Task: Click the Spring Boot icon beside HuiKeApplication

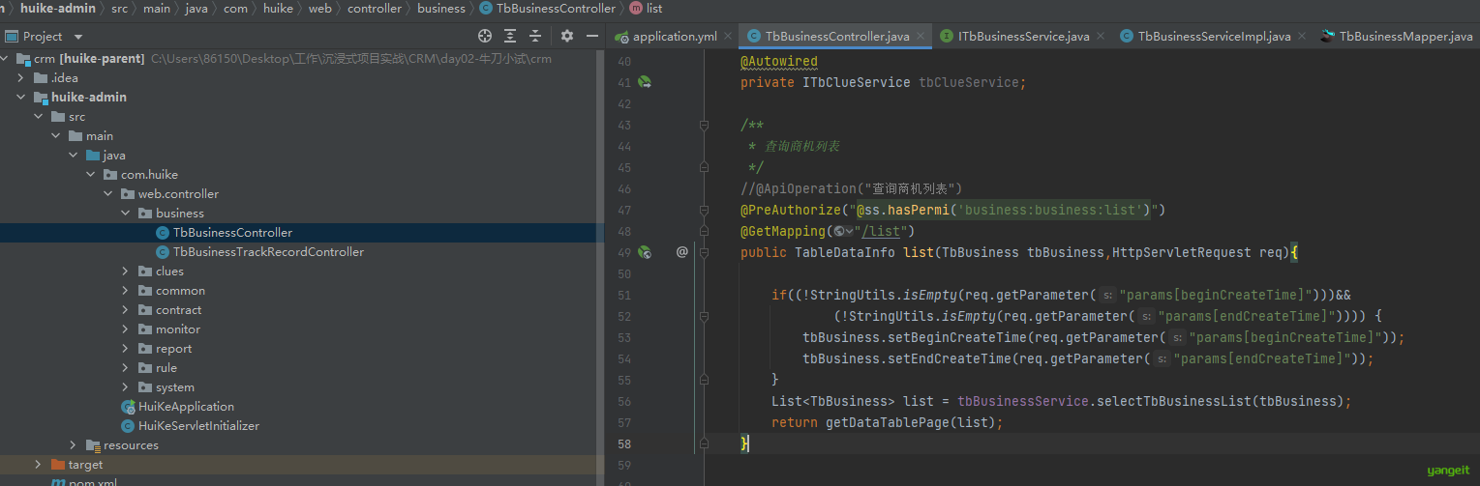Action: [x=128, y=407]
